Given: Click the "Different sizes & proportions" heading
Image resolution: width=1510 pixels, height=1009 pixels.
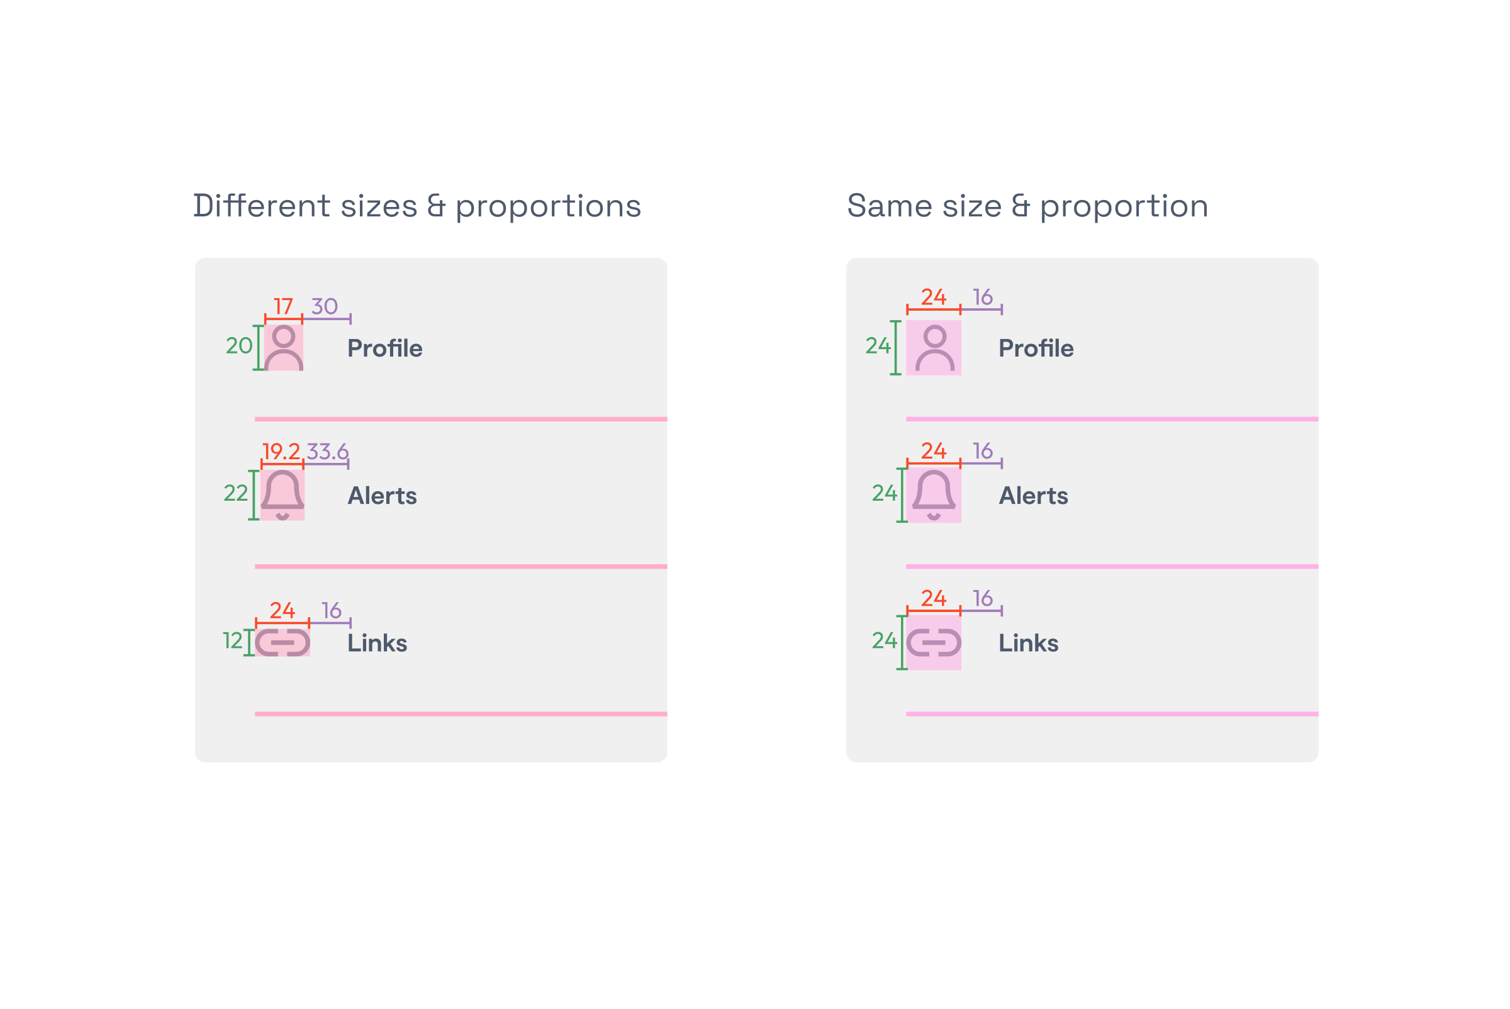Looking at the screenshot, I should pos(417,206).
